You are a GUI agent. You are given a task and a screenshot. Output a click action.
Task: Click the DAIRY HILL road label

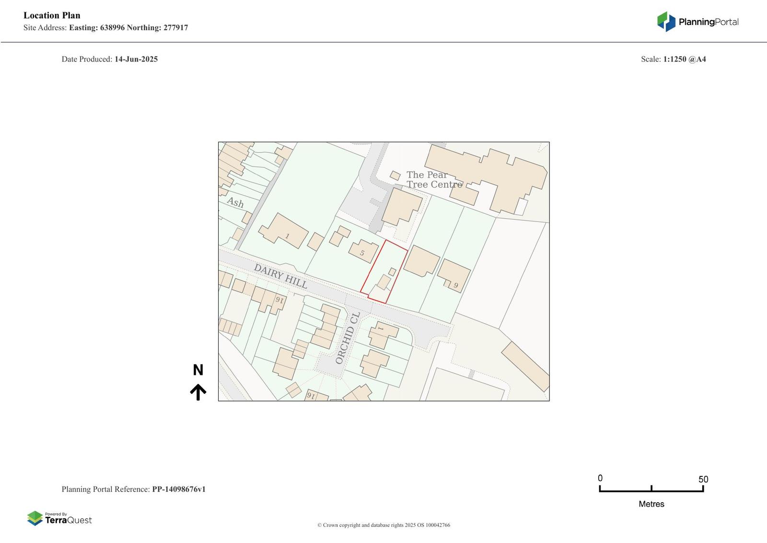[280, 276]
